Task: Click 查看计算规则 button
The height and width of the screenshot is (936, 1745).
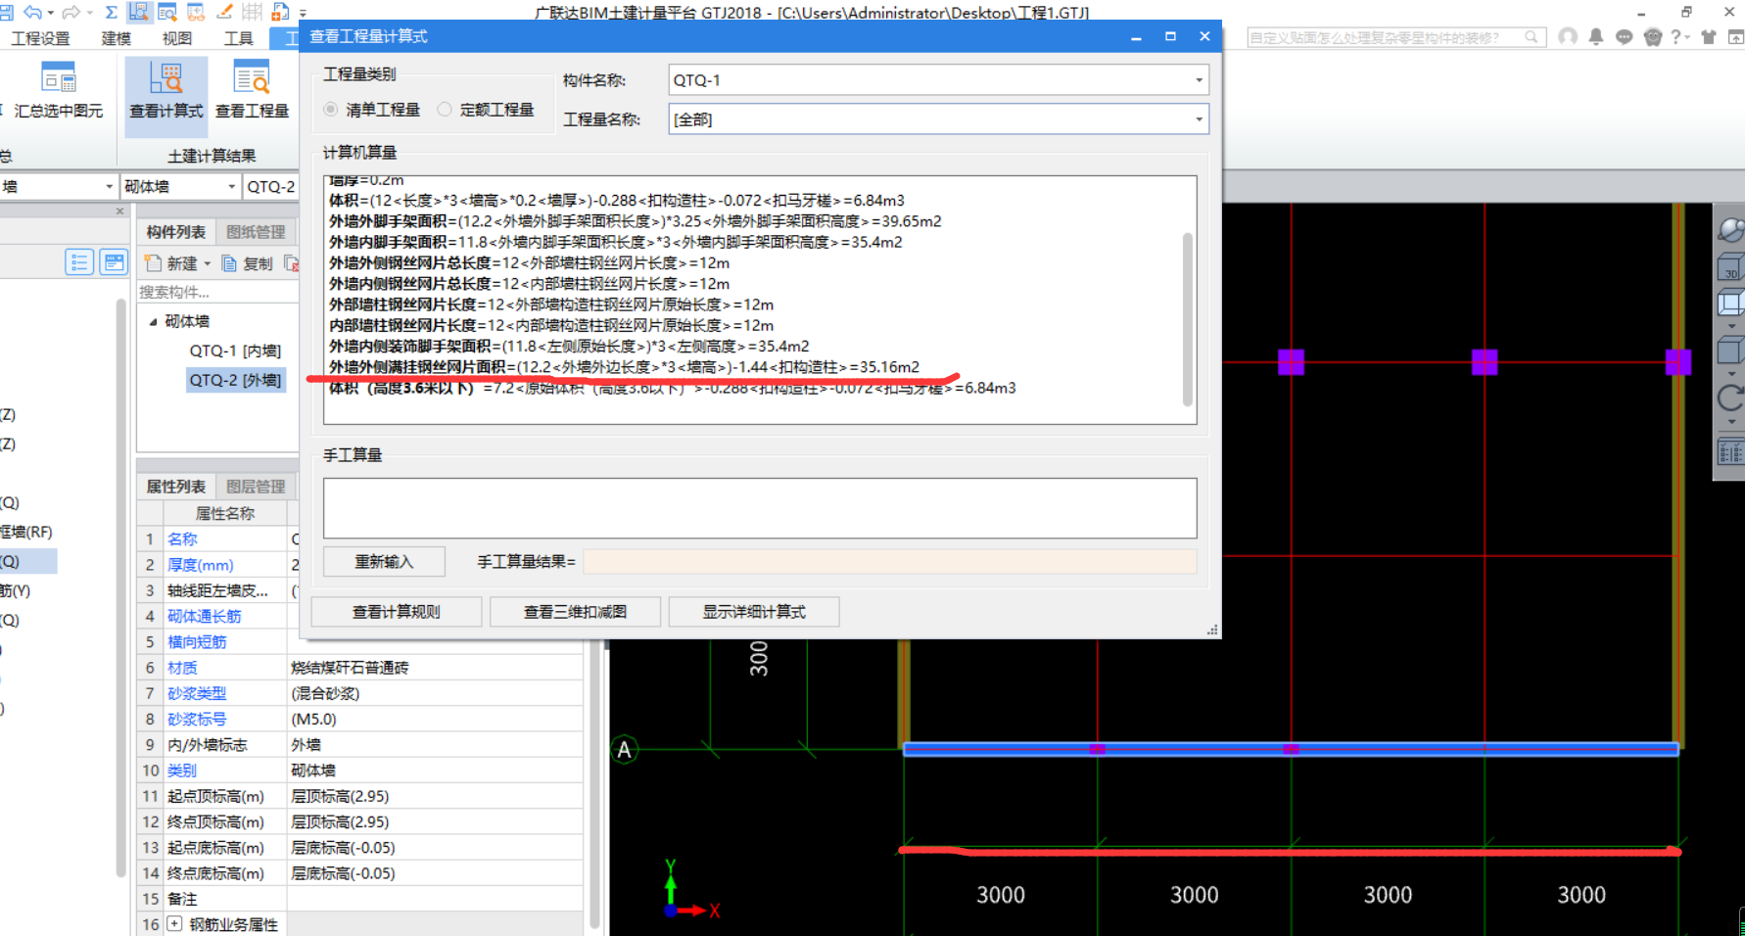Action: click(x=397, y=612)
